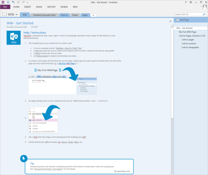This screenshot has width=208, height=175.
Task: Click the Back navigation arrow icon
Action: click(8, 2)
